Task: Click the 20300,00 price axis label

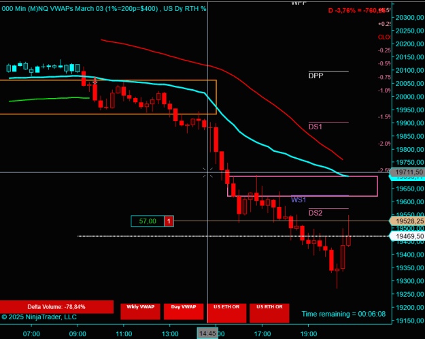Action: pyautogui.click(x=409, y=18)
